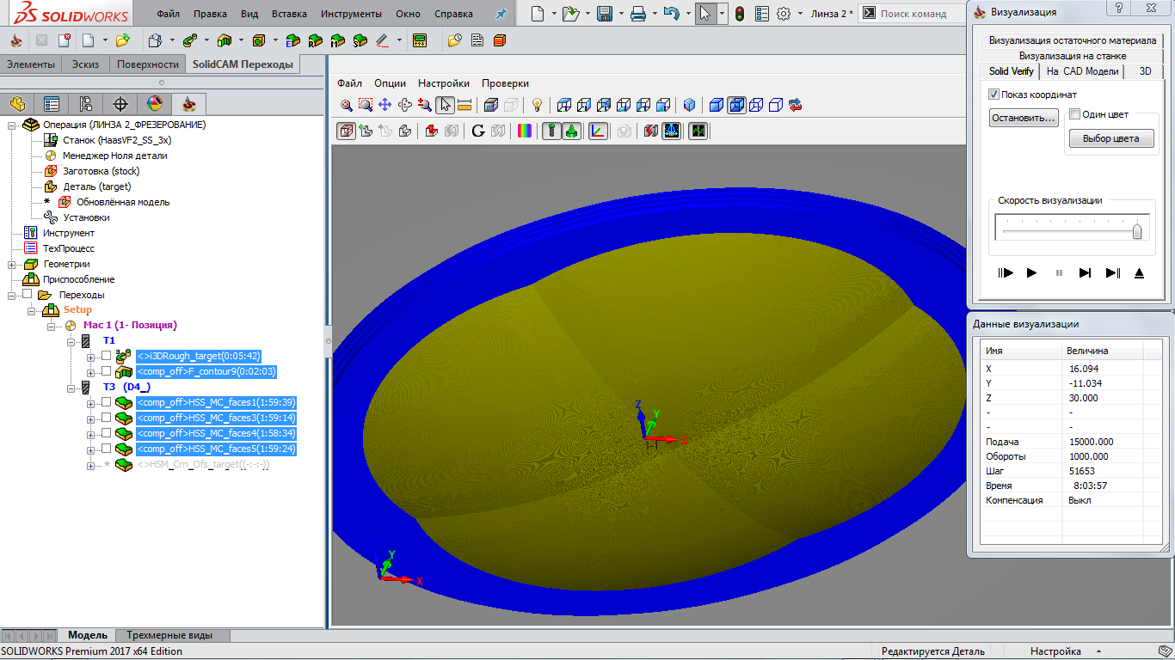The image size is (1175, 660).
Task: Click the Play simulation button
Action: tap(1031, 273)
